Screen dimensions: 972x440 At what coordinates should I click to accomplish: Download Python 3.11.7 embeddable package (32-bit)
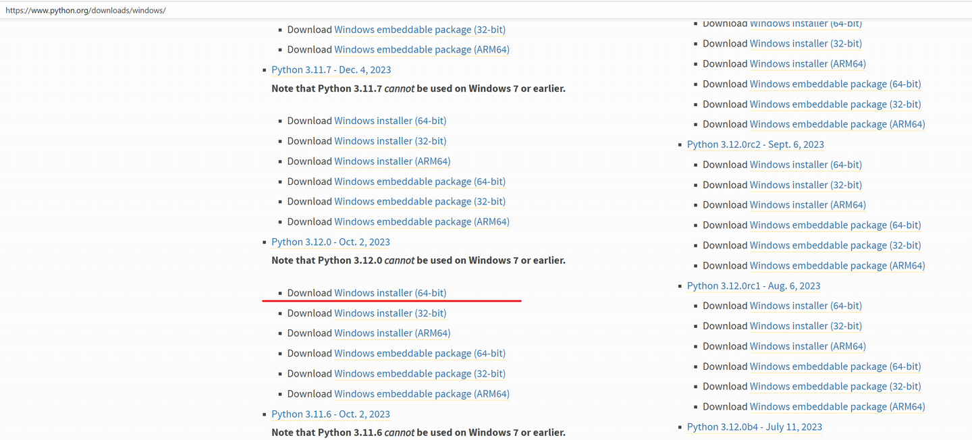420,202
